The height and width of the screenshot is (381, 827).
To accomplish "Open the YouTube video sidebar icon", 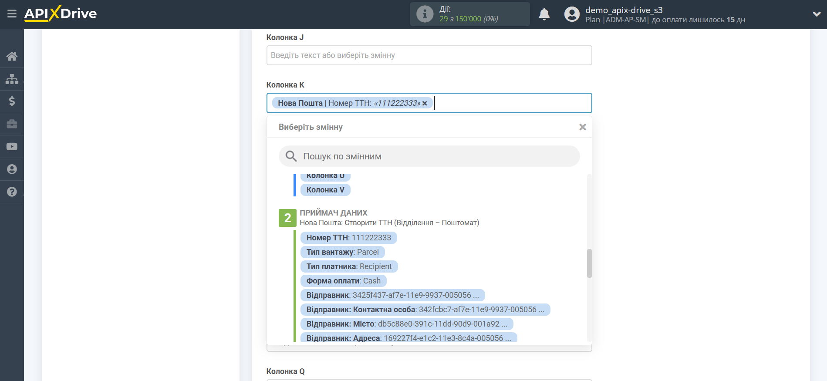I will 12,147.
